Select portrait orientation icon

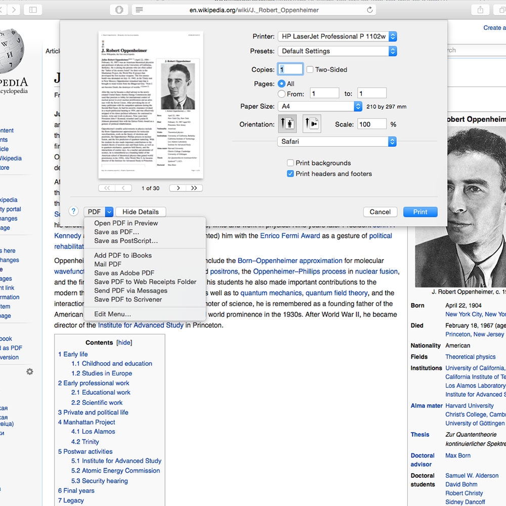[287, 123]
